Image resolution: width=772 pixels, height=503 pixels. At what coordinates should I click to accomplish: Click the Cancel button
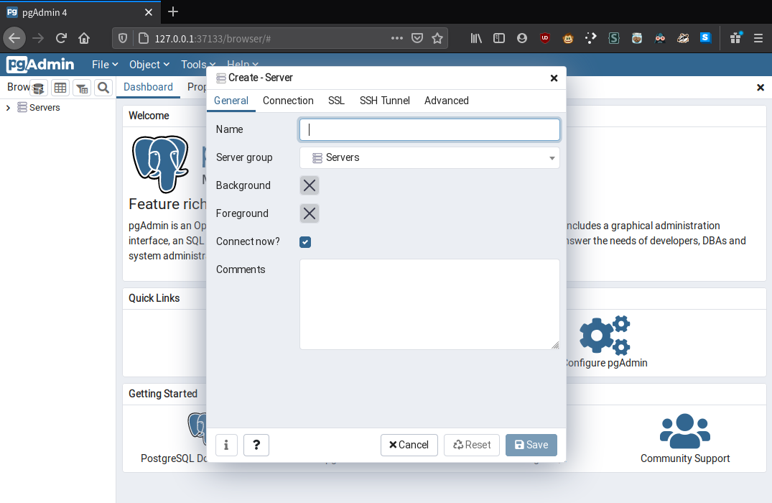pyautogui.click(x=409, y=445)
